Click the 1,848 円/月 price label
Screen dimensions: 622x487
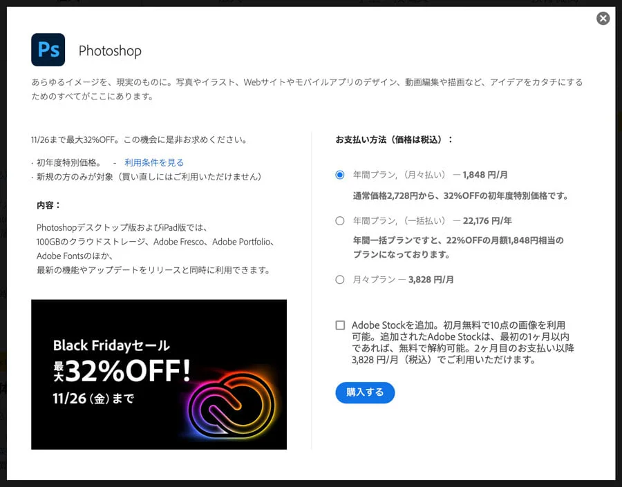pos(485,175)
